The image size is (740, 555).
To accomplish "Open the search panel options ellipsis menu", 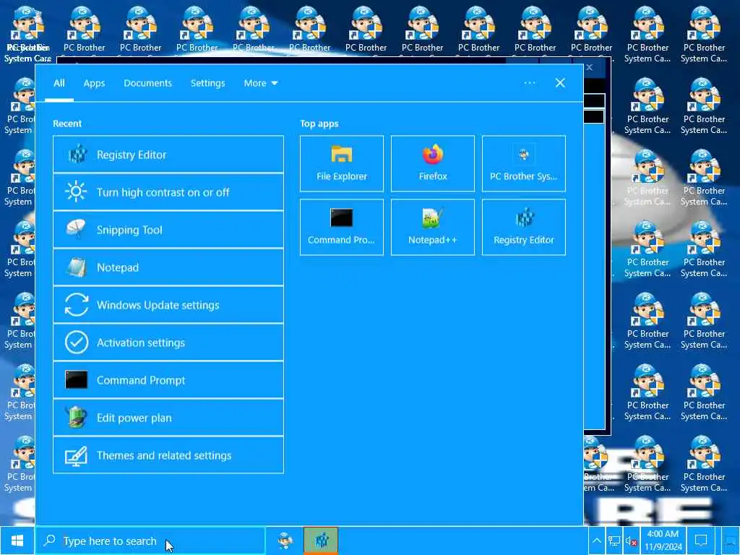I will click(530, 83).
